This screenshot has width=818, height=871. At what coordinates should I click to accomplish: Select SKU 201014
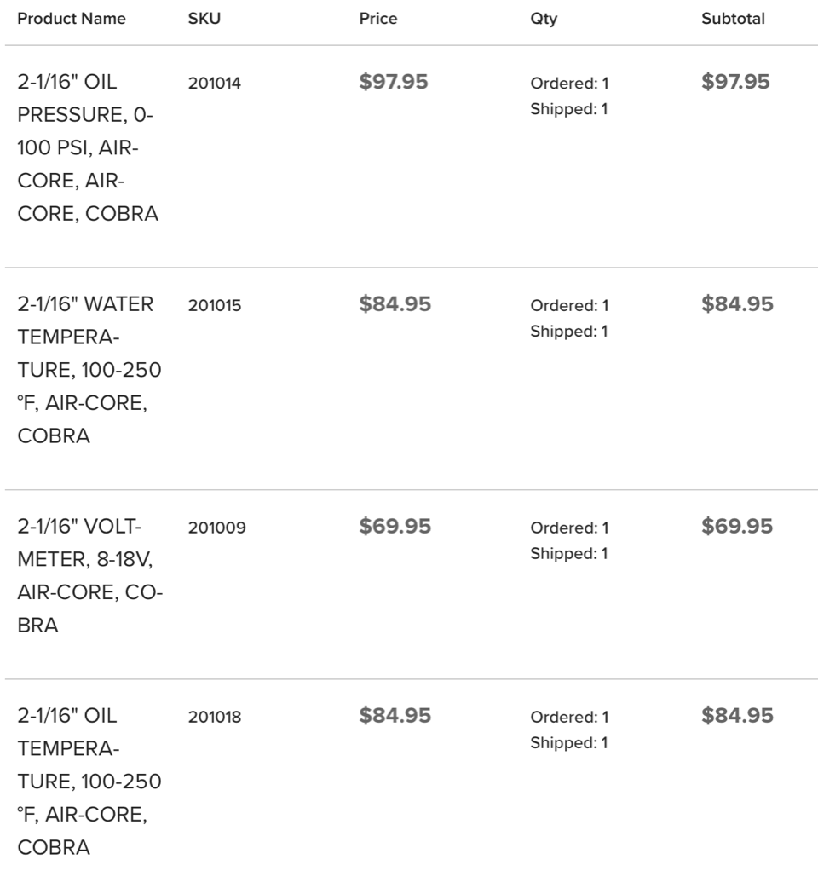215,84
